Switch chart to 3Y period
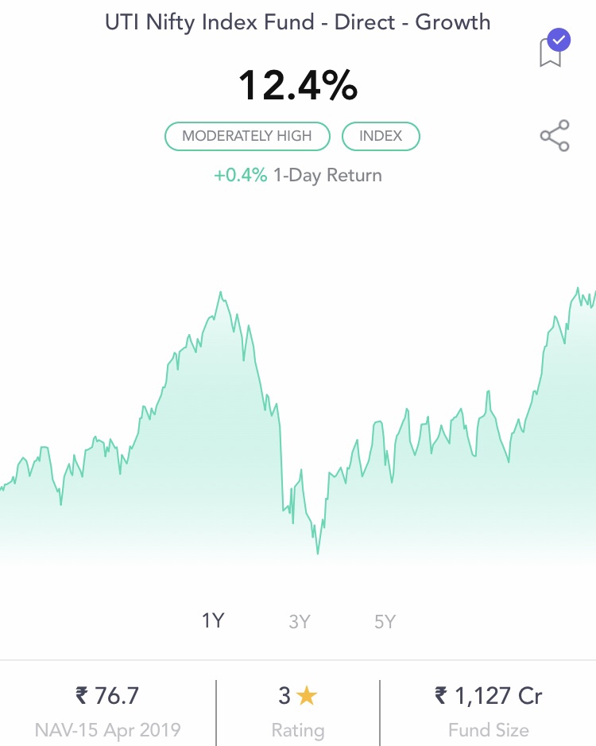The width and height of the screenshot is (596, 746). coord(299,622)
